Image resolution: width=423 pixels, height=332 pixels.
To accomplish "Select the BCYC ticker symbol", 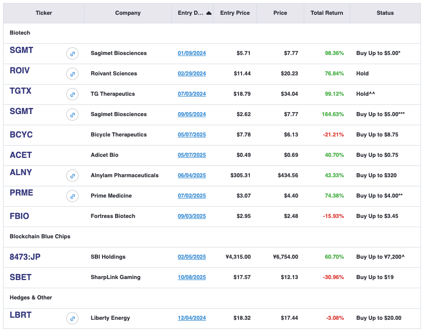I will 21,135.
